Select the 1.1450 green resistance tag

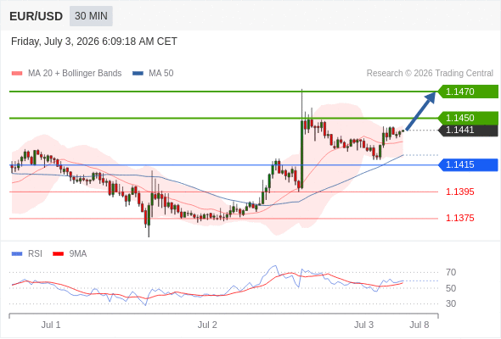468,118
